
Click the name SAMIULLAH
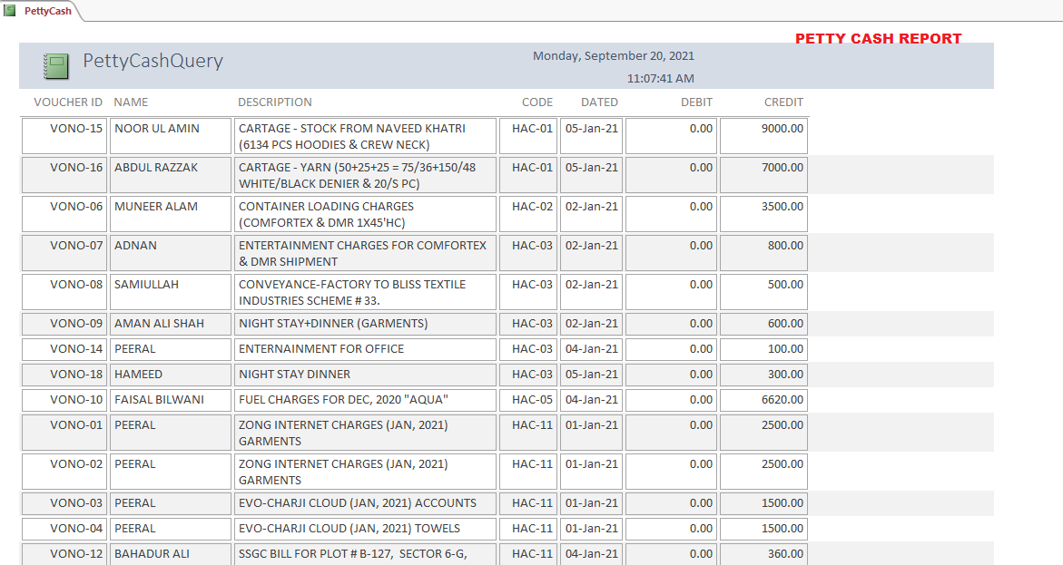146,285
